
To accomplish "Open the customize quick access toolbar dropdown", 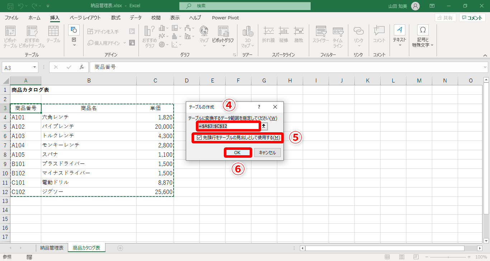I will (48, 6).
